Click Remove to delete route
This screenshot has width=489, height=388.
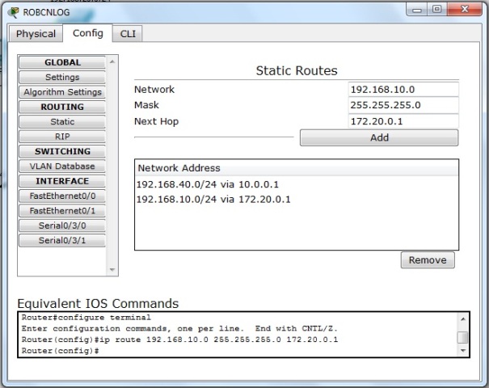(x=428, y=260)
